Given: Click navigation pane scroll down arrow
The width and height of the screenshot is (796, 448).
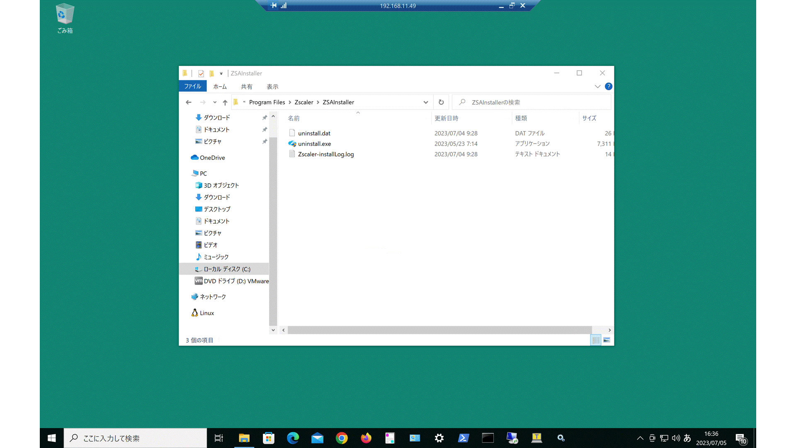Looking at the screenshot, I should click(273, 330).
